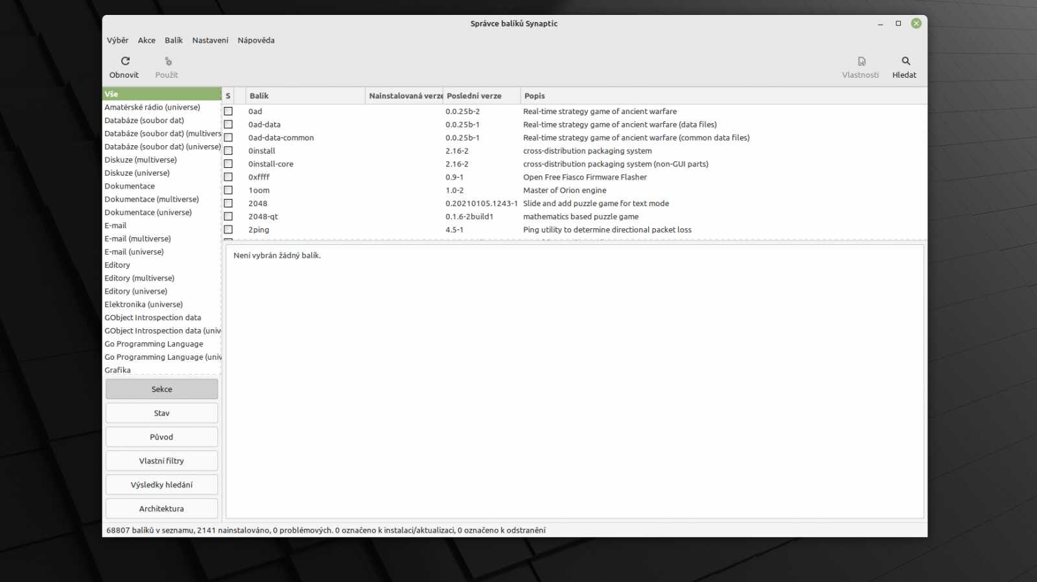Select the Dokumentace category

[162, 186]
